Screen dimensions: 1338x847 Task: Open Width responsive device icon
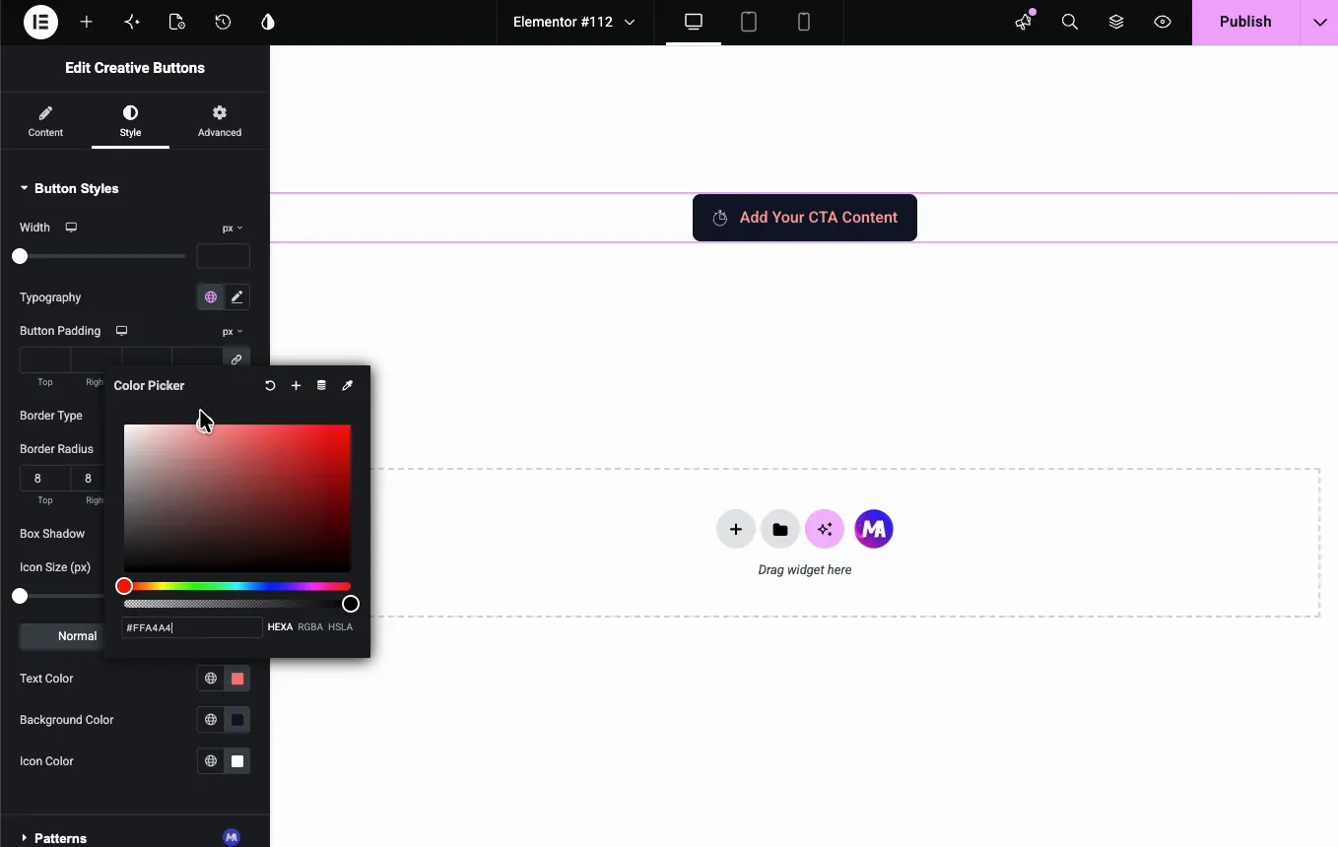pos(71,228)
